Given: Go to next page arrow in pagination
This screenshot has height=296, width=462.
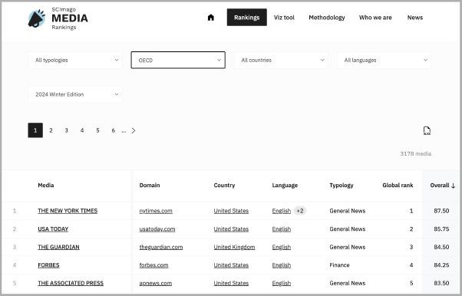Looking at the screenshot, I should (x=134, y=130).
